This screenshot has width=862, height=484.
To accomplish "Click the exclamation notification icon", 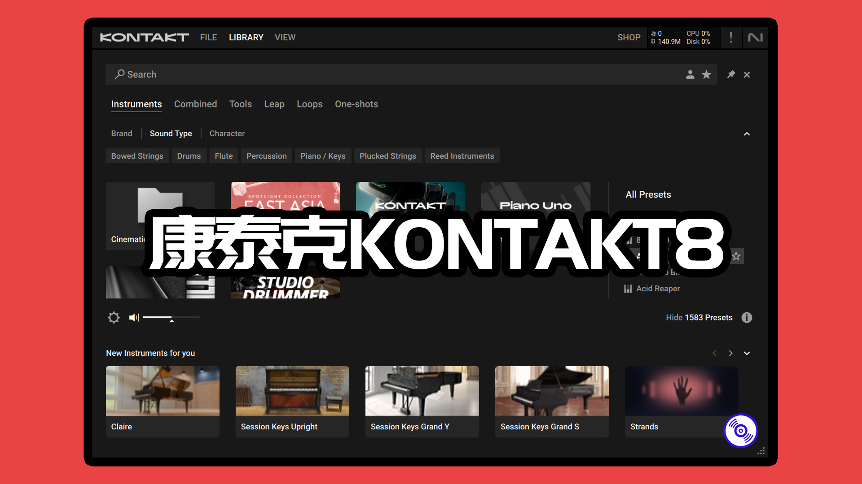I will tap(731, 38).
